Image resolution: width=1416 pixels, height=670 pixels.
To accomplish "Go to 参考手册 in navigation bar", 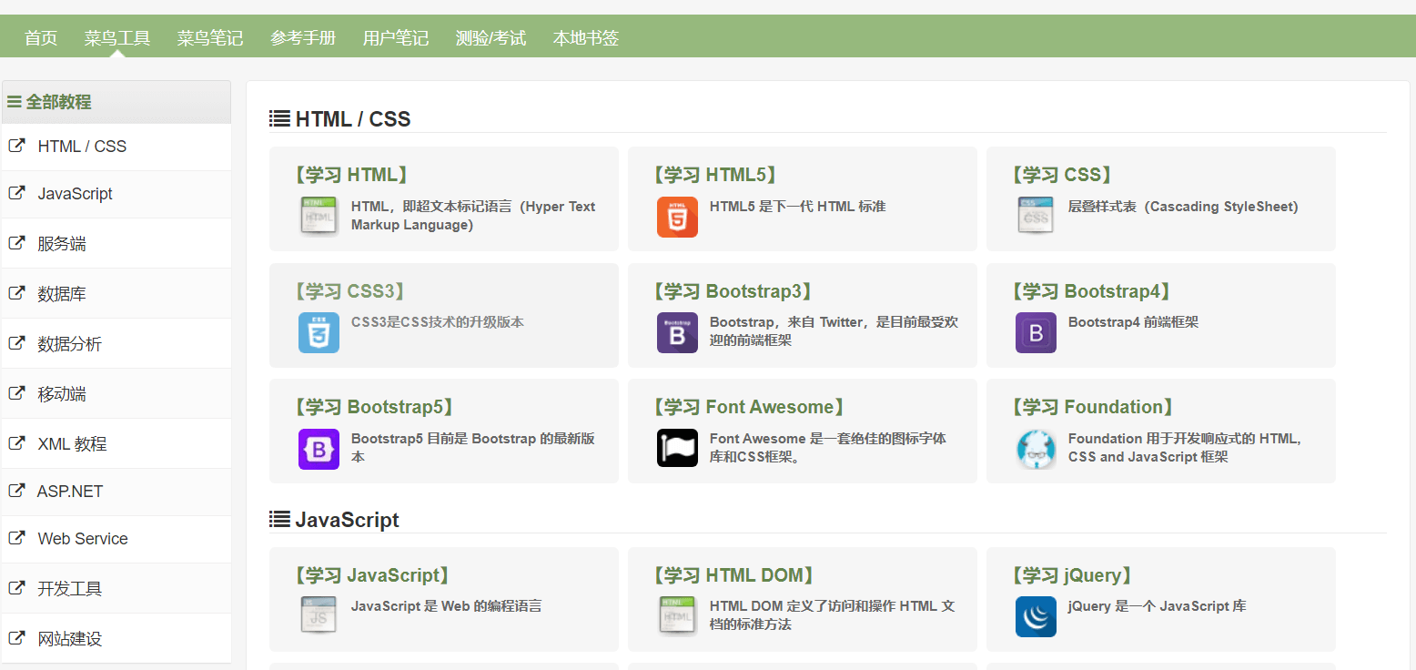I will (x=303, y=38).
